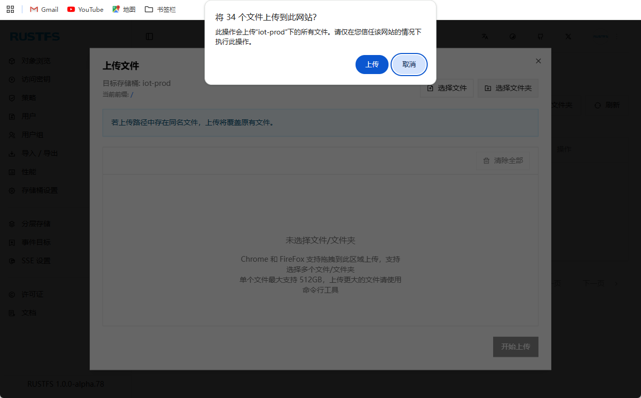641x398 pixels.
Task: Go to 用户组 in the sidebar
Action: [x=26, y=135]
